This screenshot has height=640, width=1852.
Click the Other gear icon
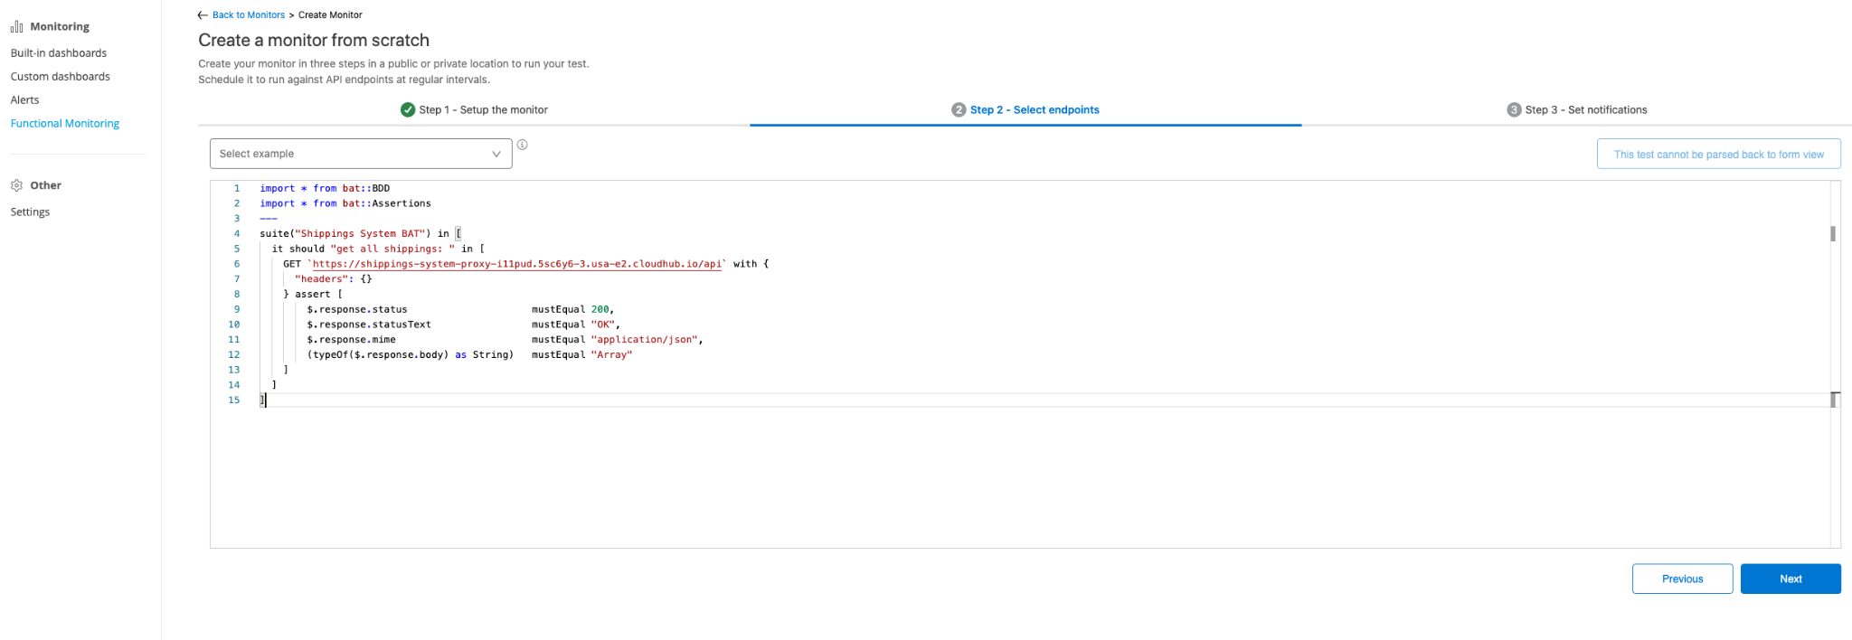(16, 185)
